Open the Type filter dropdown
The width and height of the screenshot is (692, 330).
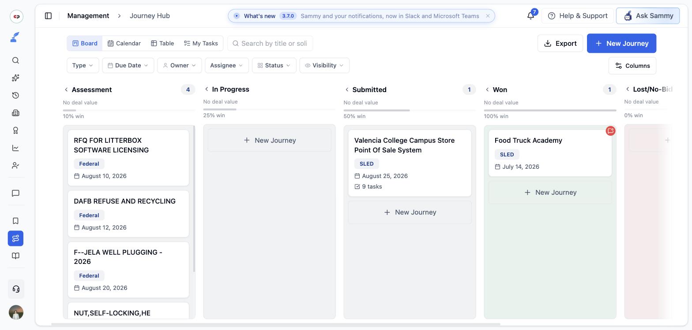click(x=83, y=65)
